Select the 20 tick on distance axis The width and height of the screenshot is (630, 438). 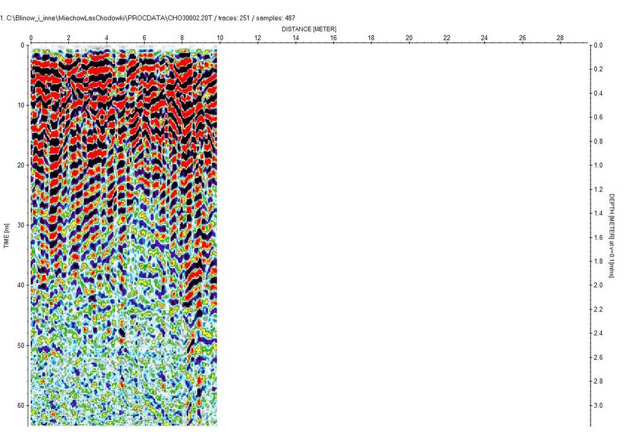(x=409, y=38)
